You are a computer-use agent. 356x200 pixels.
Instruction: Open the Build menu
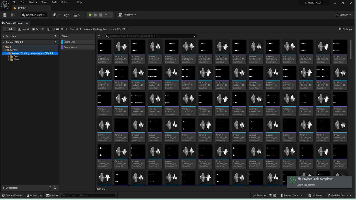(x=55, y=2)
